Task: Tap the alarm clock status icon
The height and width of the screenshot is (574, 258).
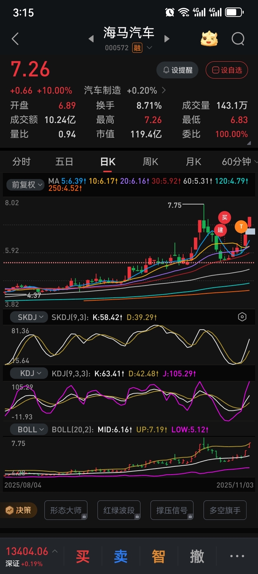Action: pyautogui.click(x=169, y=13)
